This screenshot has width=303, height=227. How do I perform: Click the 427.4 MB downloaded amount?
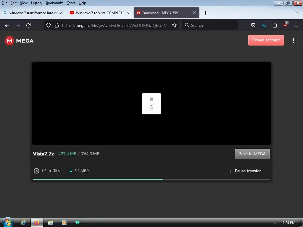(67, 154)
